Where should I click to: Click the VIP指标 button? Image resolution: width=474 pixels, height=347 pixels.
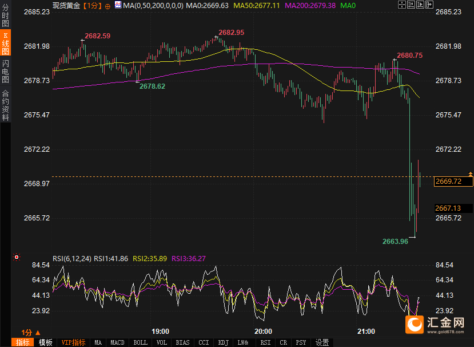pyautogui.click(x=74, y=342)
